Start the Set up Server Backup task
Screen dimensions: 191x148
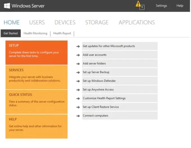coord(120,72)
